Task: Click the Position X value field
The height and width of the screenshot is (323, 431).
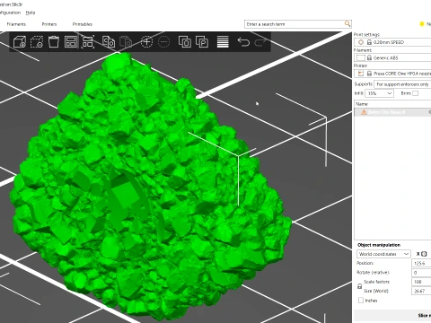Action: pos(421,263)
